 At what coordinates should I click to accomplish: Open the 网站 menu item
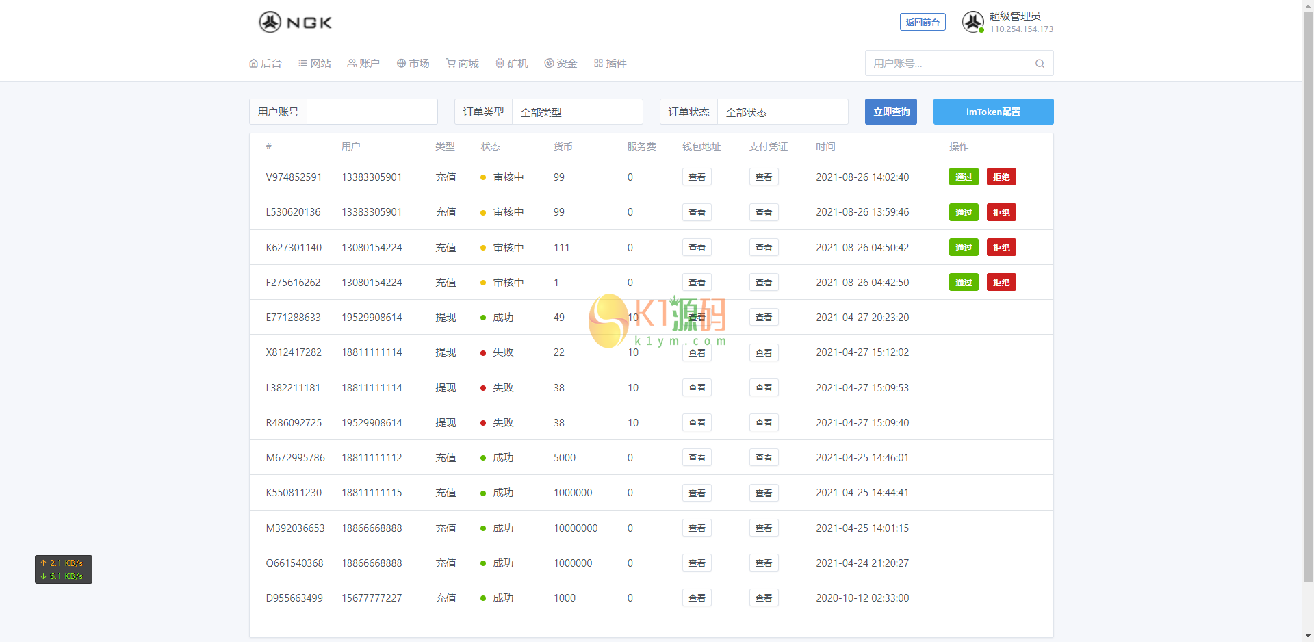[x=315, y=64]
